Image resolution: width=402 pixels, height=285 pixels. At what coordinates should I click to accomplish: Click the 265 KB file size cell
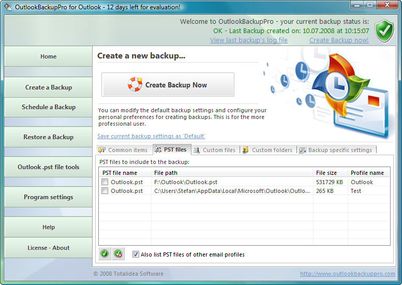click(x=330, y=191)
